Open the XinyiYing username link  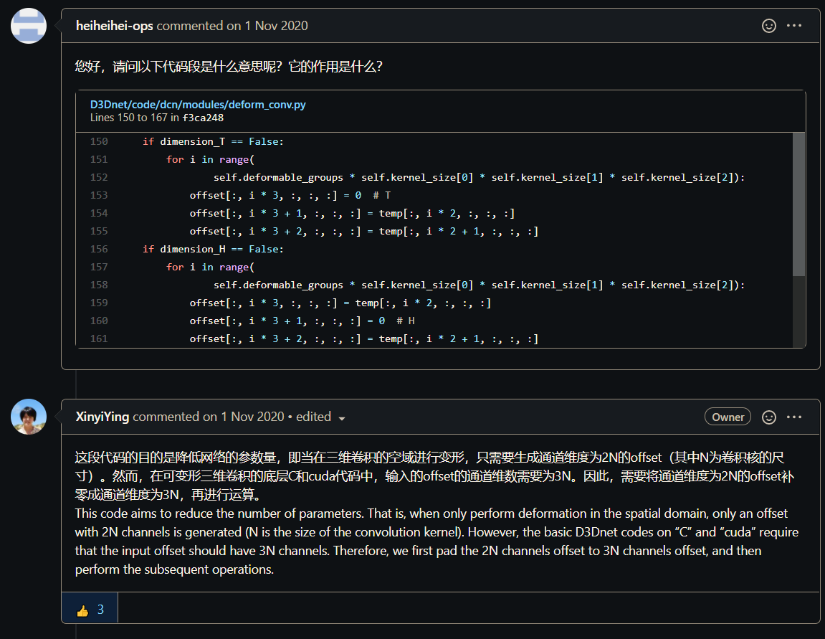(102, 417)
